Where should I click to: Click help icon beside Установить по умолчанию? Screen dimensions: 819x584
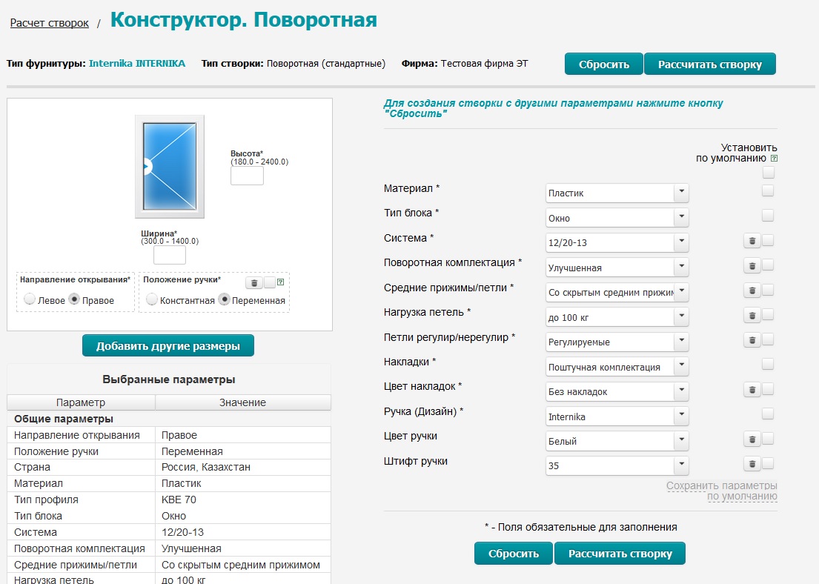pos(774,159)
